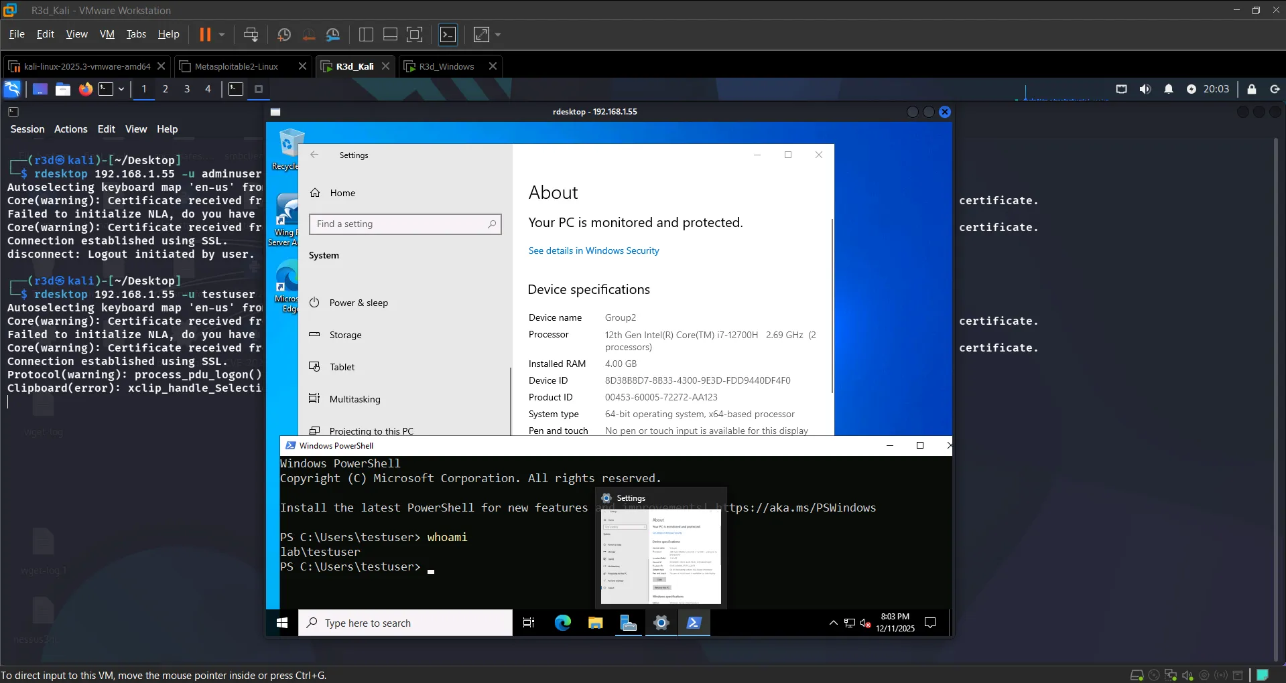Open Task View on Windows taskbar
Viewport: 1286px width, 683px height.
point(529,623)
